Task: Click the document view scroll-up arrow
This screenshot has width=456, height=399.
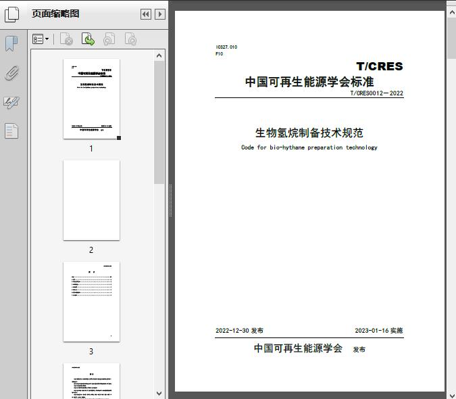Action: click(452, 12)
